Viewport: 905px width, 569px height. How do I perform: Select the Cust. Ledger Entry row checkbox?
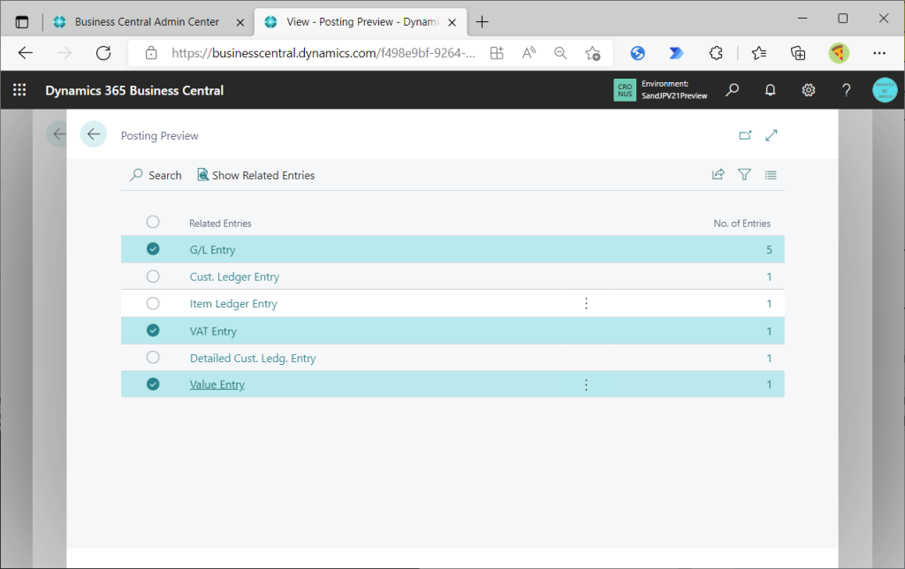coord(153,277)
